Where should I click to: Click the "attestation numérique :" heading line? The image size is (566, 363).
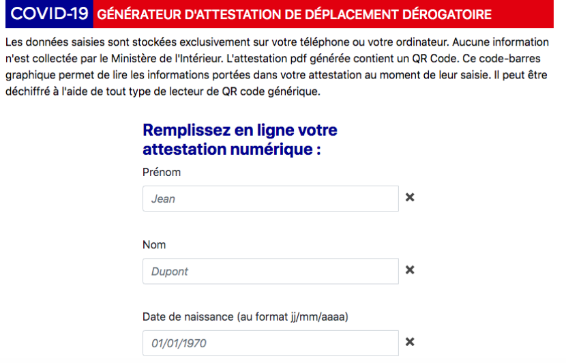click(232, 148)
